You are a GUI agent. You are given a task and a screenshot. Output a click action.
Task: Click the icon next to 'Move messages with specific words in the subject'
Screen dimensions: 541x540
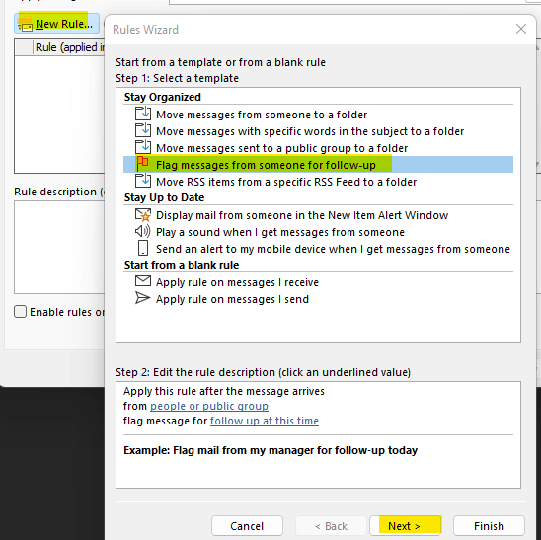pyautogui.click(x=143, y=130)
